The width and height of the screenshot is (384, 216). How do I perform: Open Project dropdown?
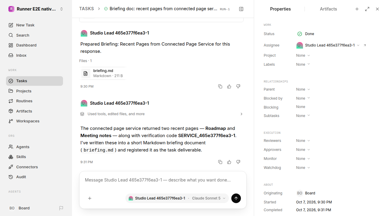pyautogui.click(x=303, y=55)
